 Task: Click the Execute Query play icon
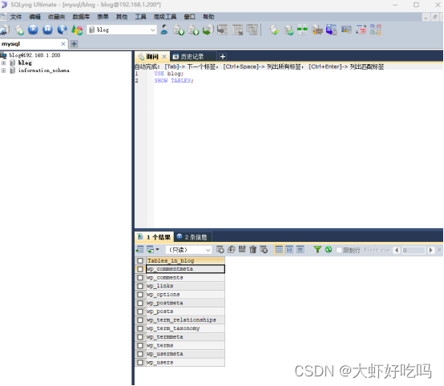(x=33, y=30)
